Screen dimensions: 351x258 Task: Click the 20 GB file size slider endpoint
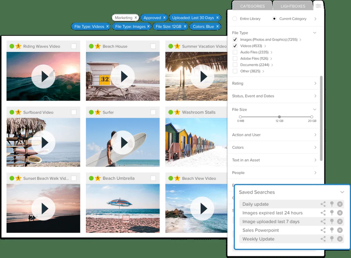point(312,117)
